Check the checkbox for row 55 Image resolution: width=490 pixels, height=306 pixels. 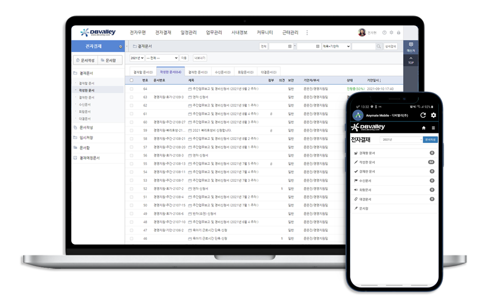(x=131, y=163)
